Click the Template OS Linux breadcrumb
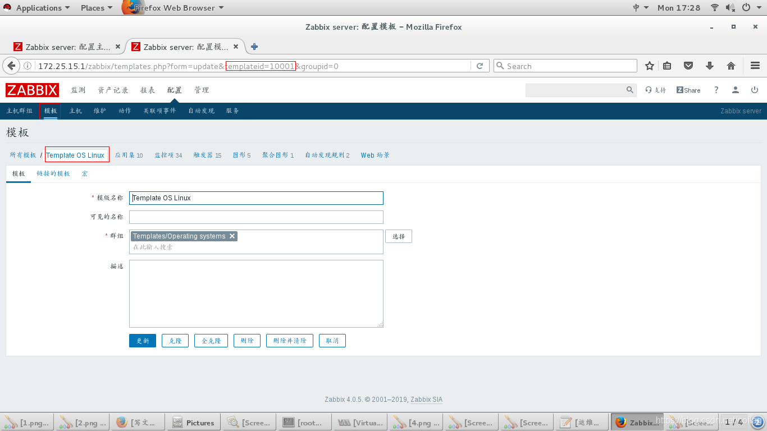The width and height of the screenshot is (767, 431). pyautogui.click(x=75, y=155)
